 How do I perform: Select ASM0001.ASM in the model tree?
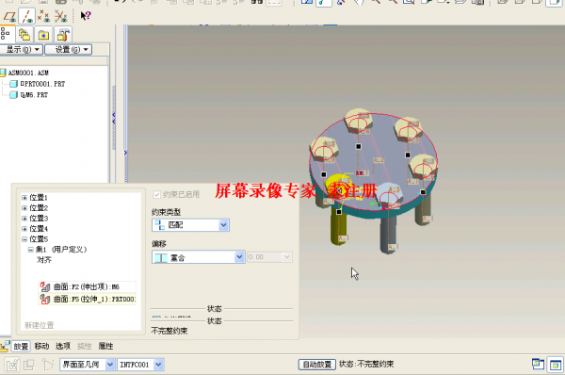pos(28,73)
